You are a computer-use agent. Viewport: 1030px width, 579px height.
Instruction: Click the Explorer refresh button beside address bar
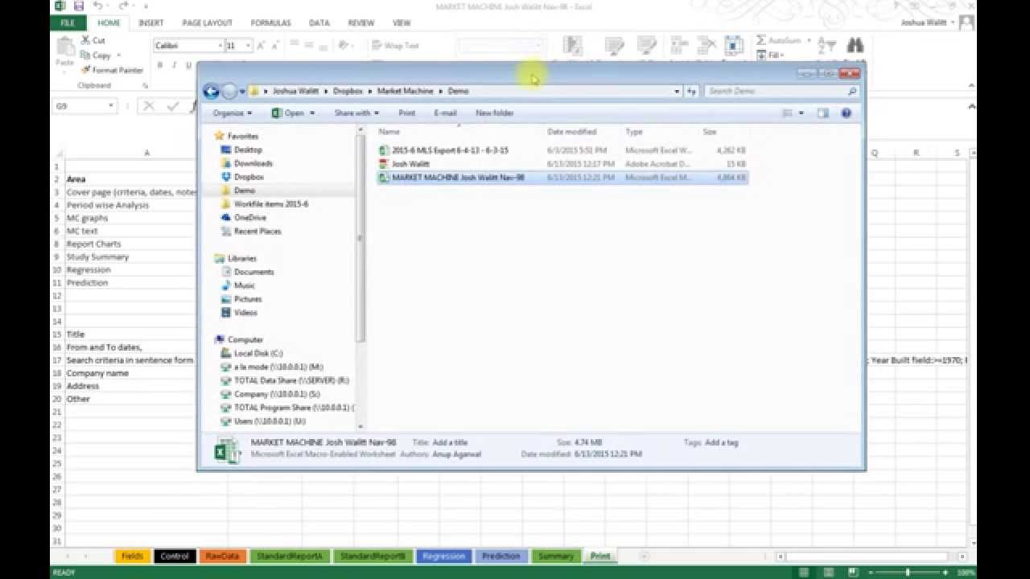tap(691, 92)
